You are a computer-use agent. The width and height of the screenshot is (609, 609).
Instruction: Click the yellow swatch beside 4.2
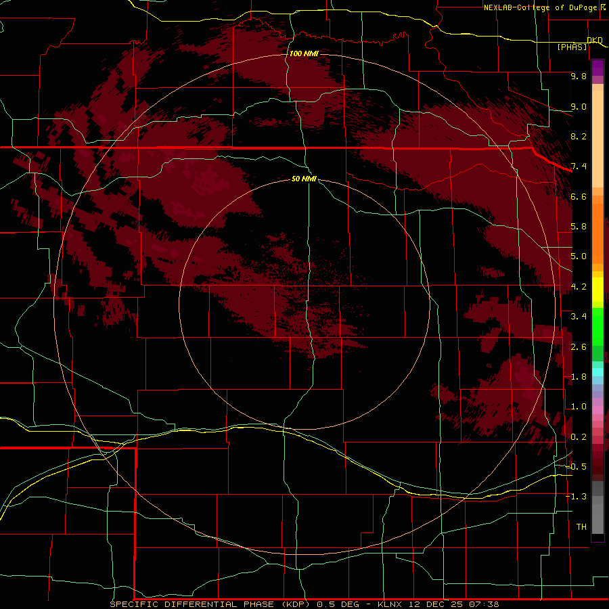click(597, 289)
